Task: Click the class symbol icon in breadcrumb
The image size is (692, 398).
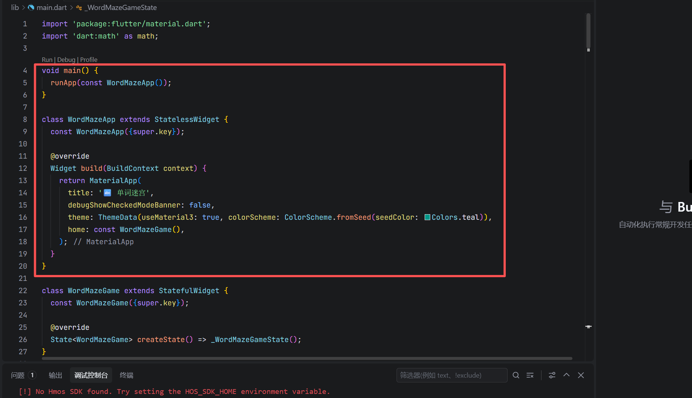Action: coord(79,7)
